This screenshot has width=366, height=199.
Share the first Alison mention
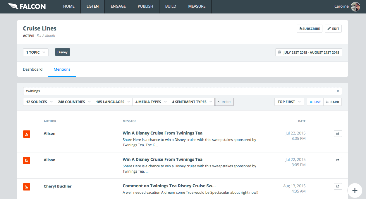click(x=338, y=134)
